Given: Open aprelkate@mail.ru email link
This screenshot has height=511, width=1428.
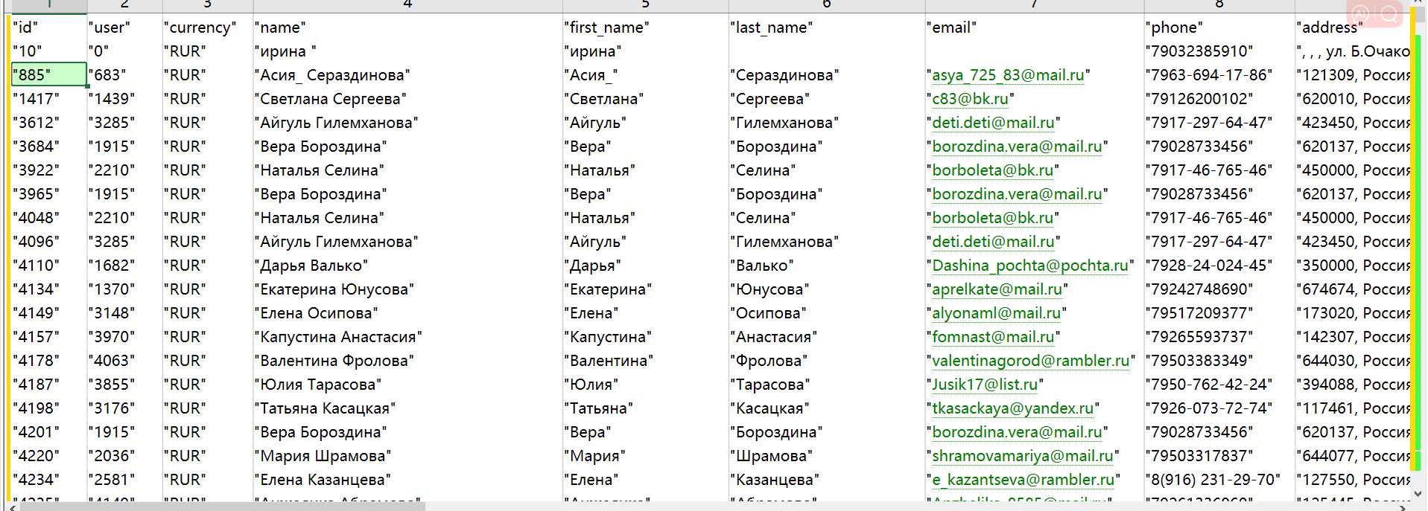Looking at the screenshot, I should pos(997,289).
